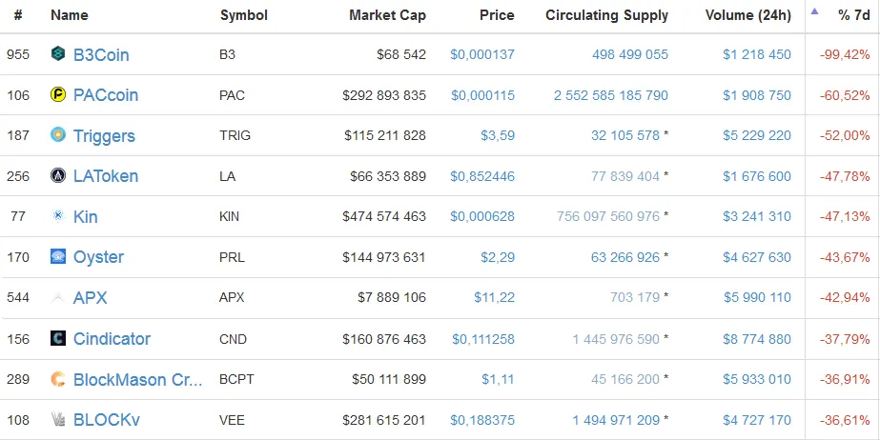Click the Oyster logo icon
The height and width of the screenshot is (440, 880).
[x=58, y=257]
